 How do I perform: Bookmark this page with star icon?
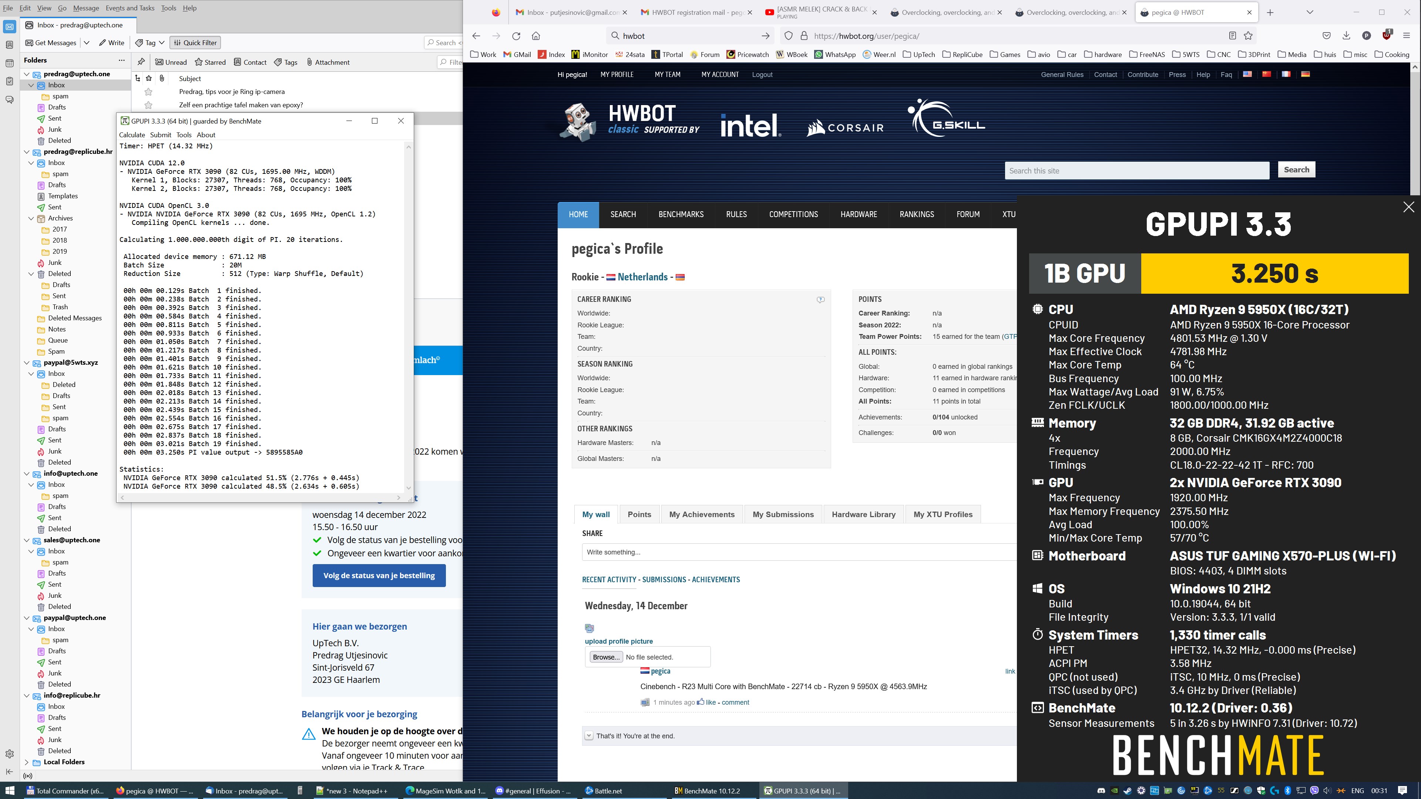[1248, 36]
